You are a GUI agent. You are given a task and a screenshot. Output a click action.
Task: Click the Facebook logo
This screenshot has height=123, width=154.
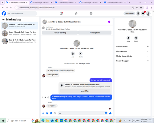pyautogui.click(x=4, y=14)
